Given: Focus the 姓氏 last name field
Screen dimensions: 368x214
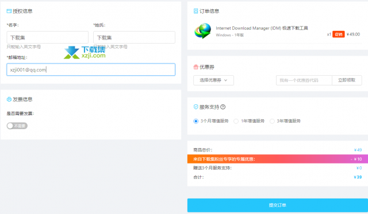Looking at the screenshot, I should click(134, 37).
